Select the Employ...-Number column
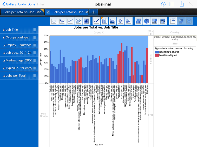 19,45
